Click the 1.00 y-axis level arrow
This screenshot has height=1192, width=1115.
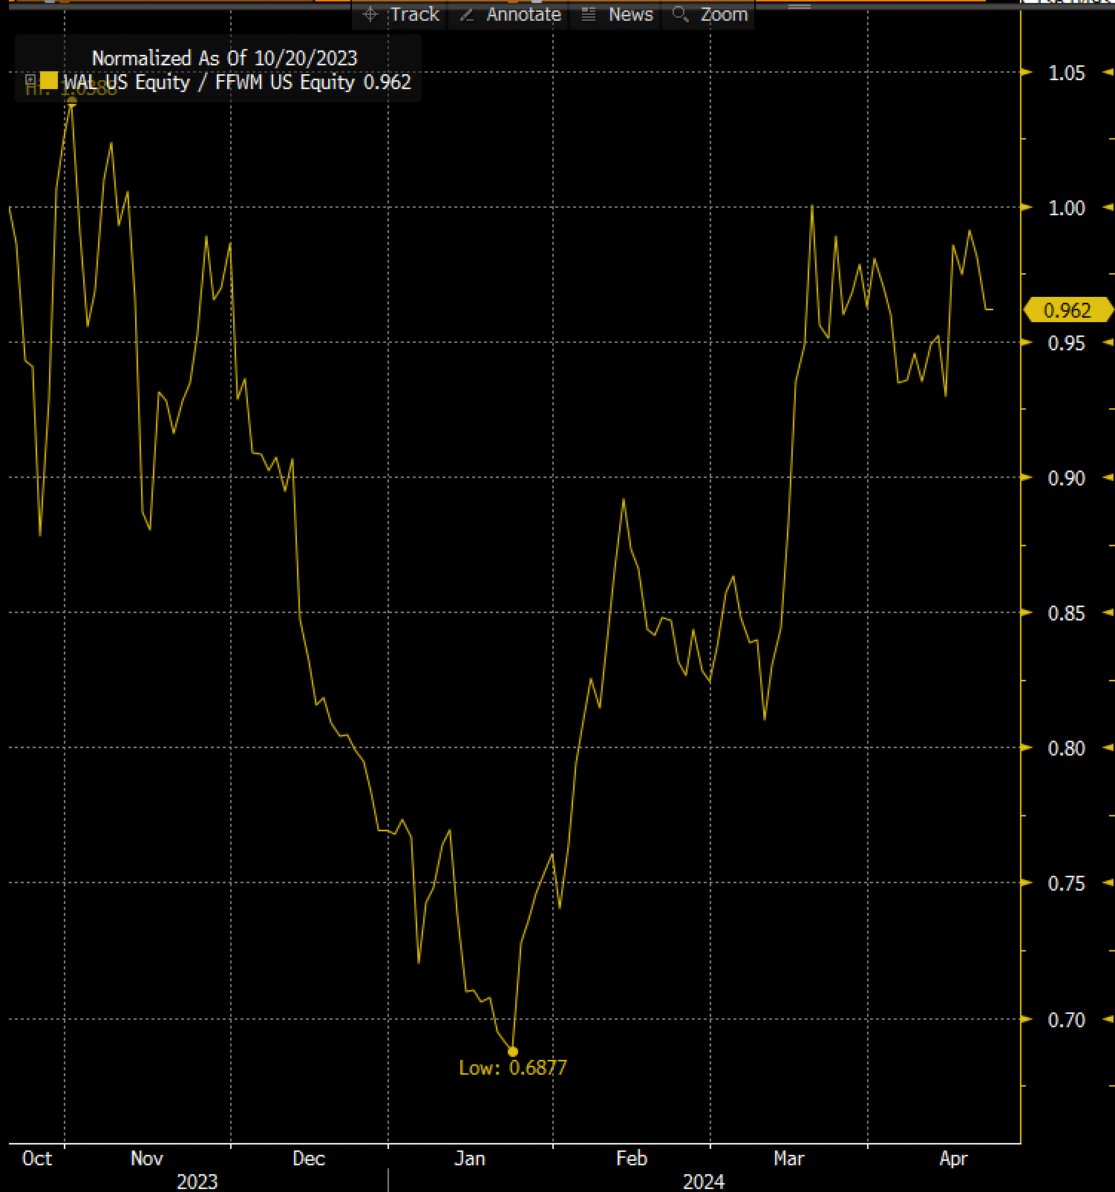(x=1027, y=208)
